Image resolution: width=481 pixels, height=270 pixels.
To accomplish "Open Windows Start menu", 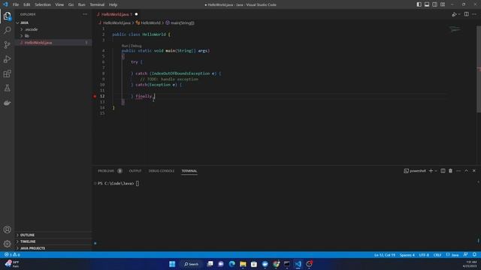I will 172,264.
